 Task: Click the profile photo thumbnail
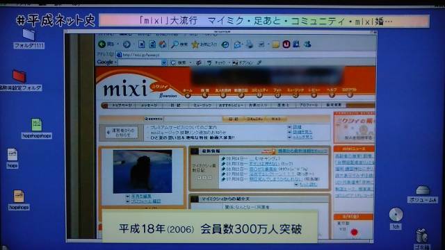tap(143, 172)
